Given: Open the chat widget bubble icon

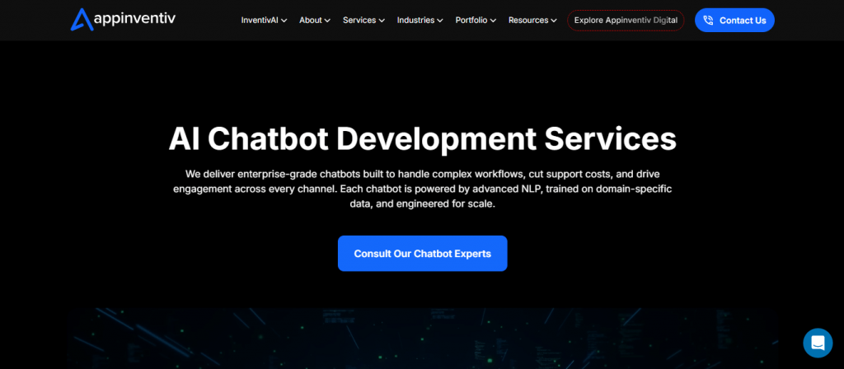Looking at the screenshot, I should click(818, 343).
